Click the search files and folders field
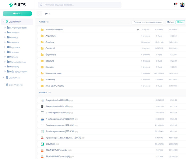This screenshot has height=159, width=186. [80, 5]
